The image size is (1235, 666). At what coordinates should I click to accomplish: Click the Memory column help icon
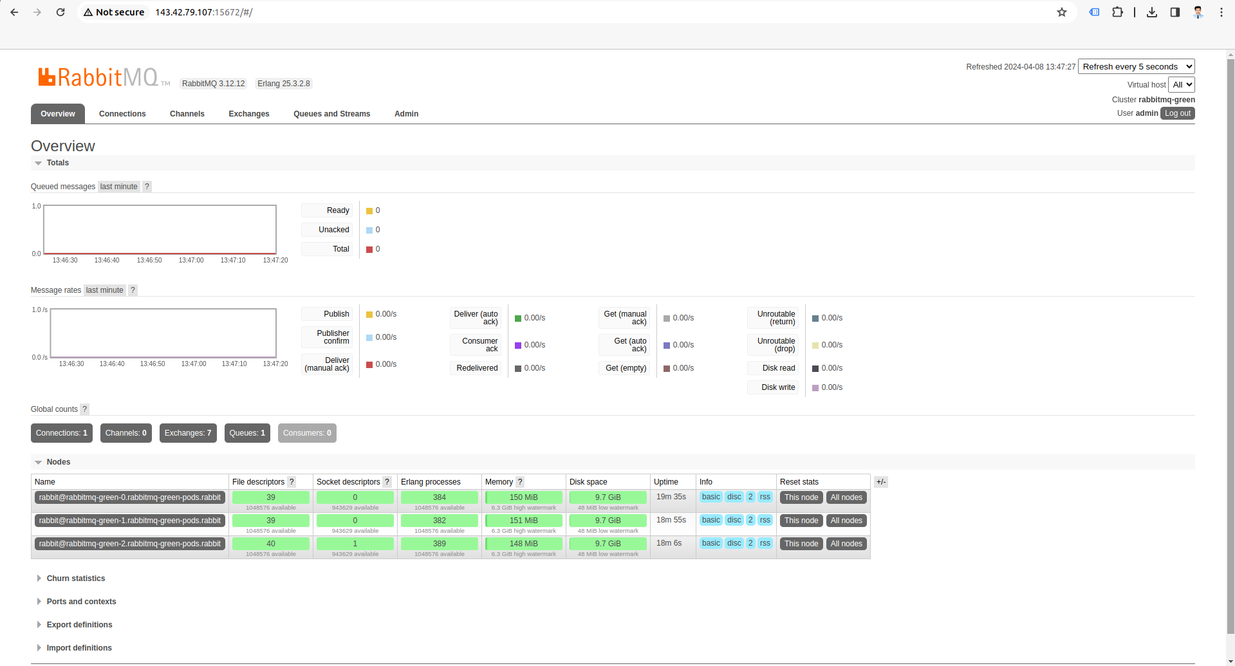tap(520, 482)
